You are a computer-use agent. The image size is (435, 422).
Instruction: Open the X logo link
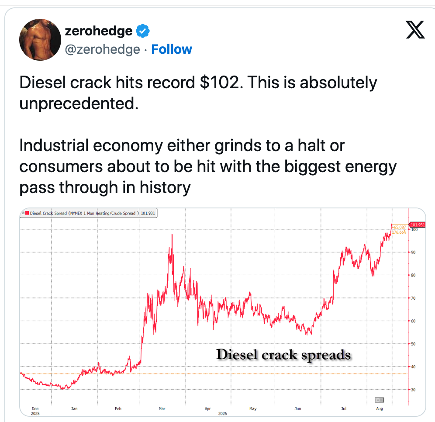[415, 30]
